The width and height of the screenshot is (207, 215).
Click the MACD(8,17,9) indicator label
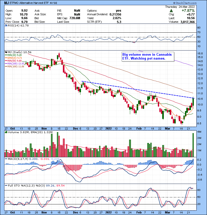click(18, 159)
